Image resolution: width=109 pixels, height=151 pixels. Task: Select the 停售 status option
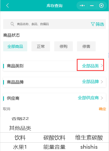[x=86, y=46]
